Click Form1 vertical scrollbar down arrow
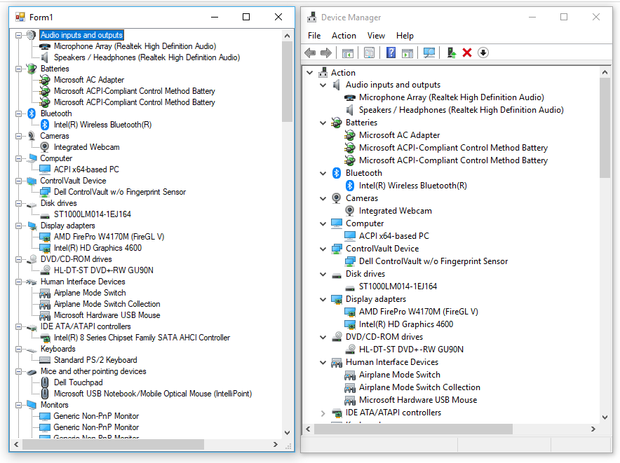 [x=287, y=433]
